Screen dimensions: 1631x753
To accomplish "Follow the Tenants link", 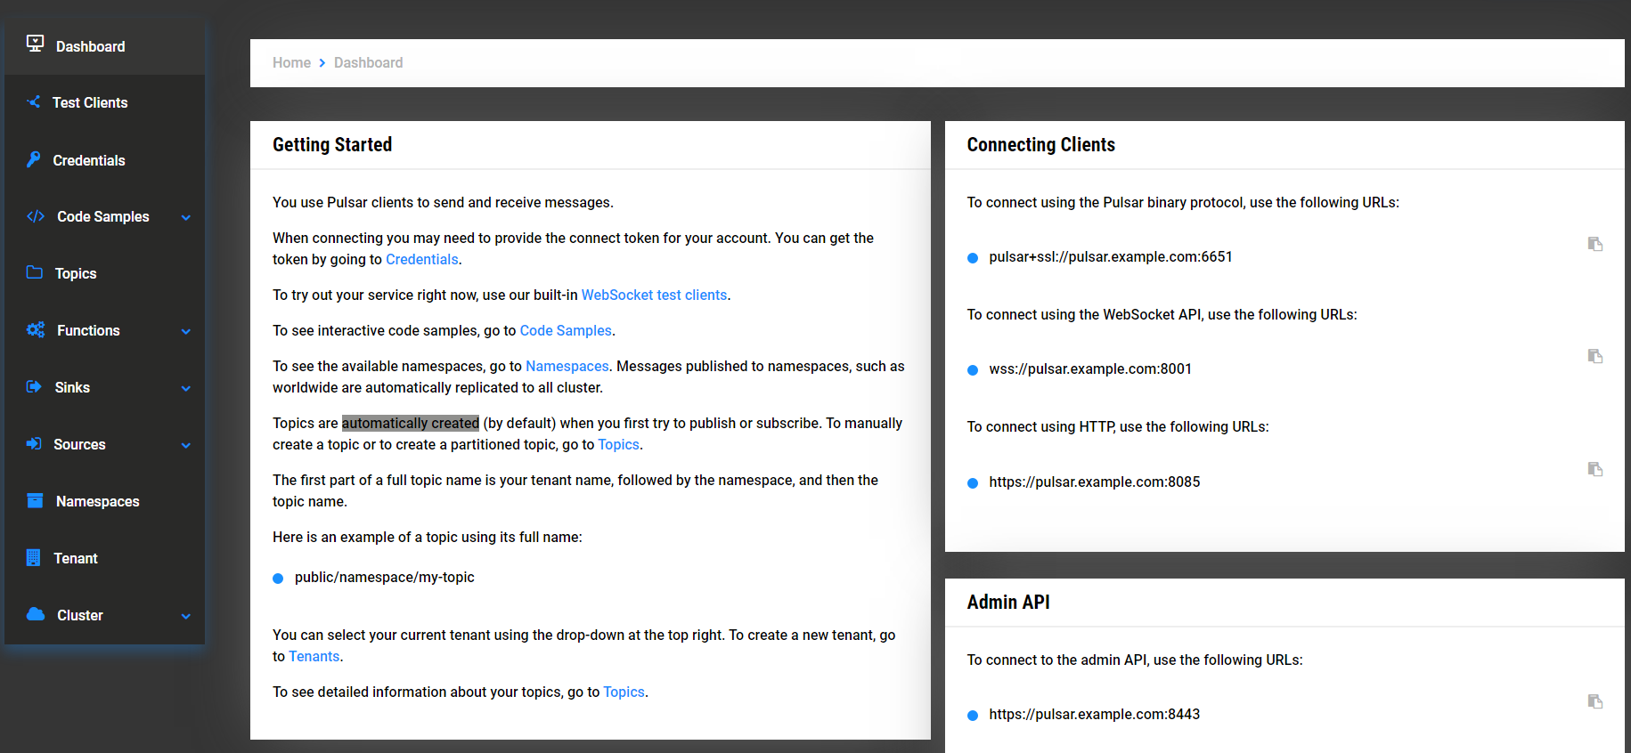I will 314,656.
